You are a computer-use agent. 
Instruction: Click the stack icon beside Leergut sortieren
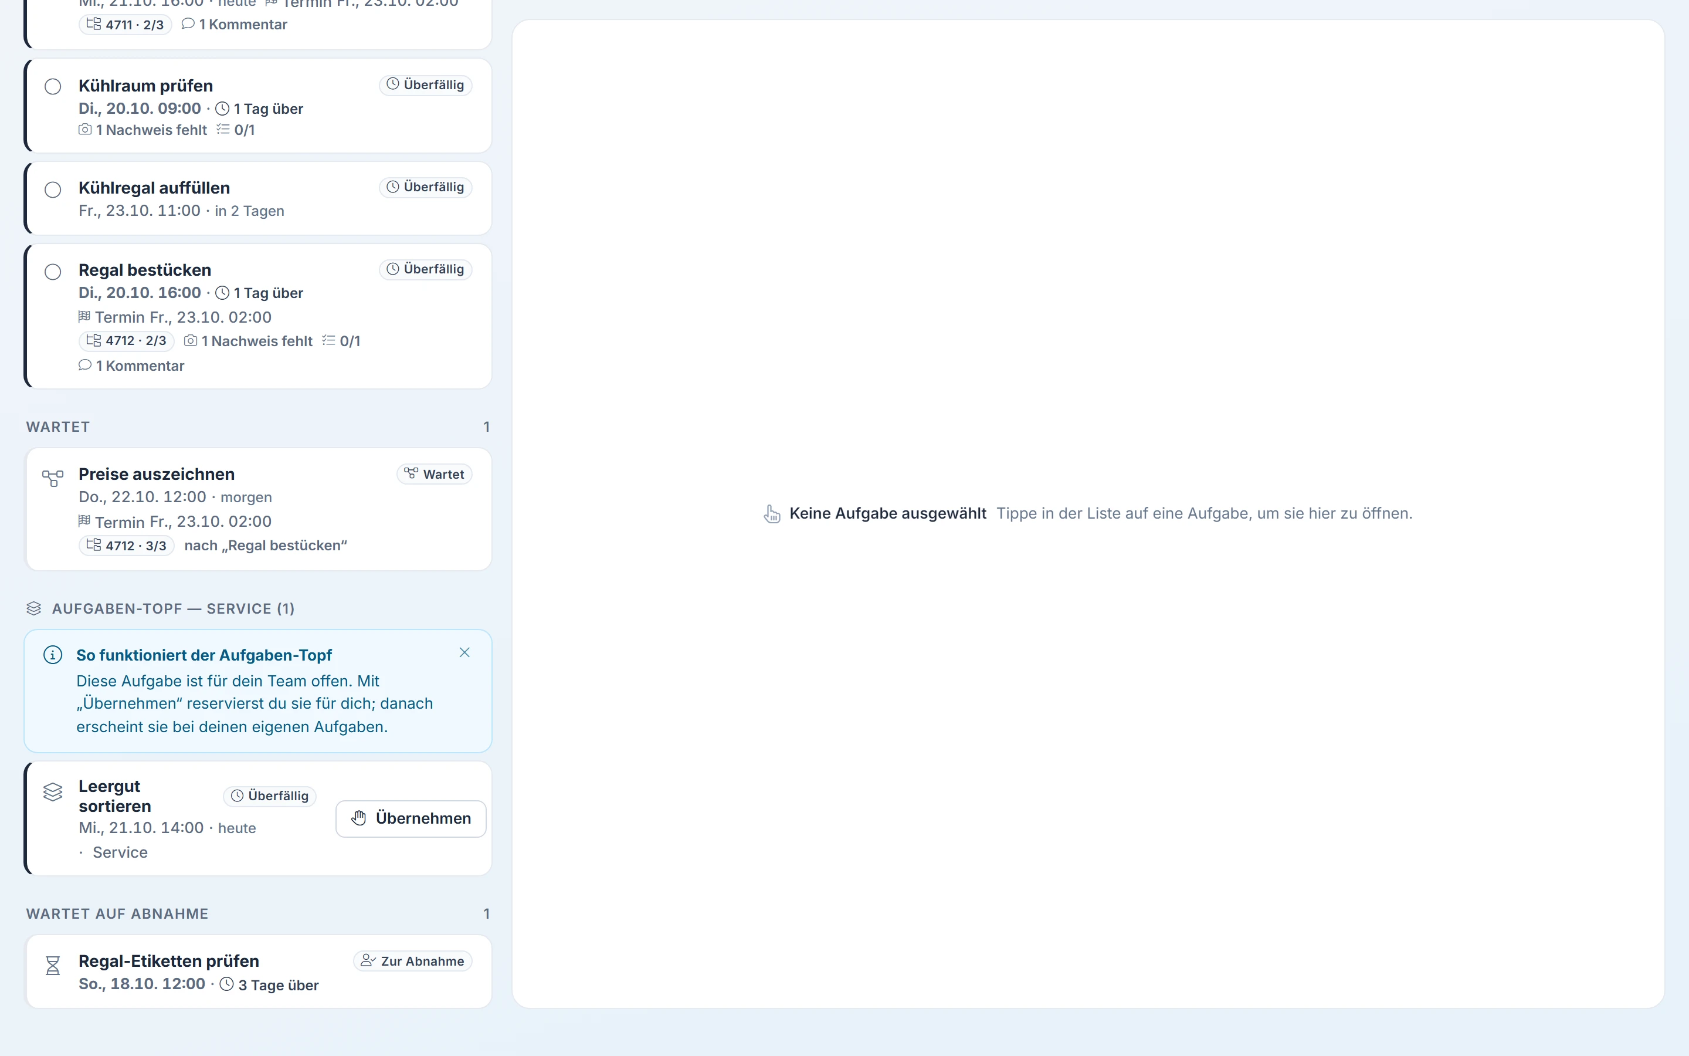tap(53, 792)
